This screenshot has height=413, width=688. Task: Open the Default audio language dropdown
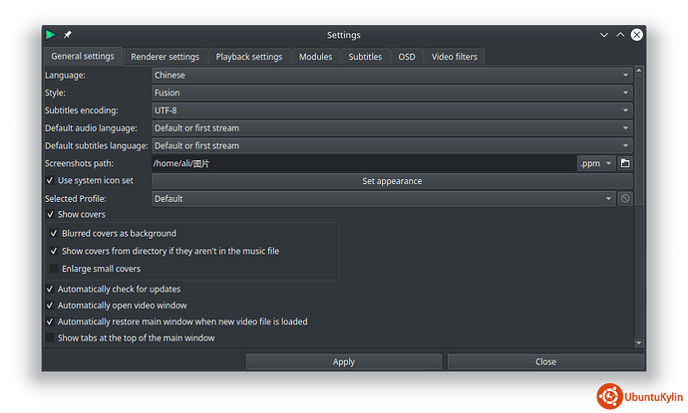coord(392,128)
